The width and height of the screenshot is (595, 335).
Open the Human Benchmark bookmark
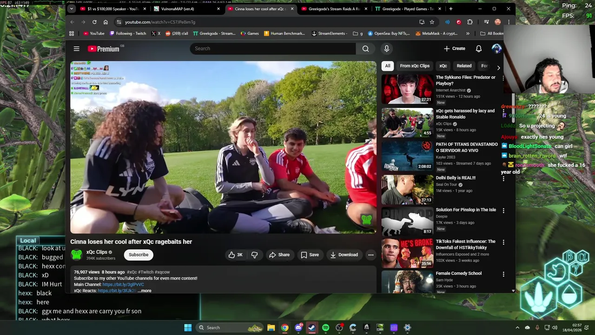click(x=284, y=33)
